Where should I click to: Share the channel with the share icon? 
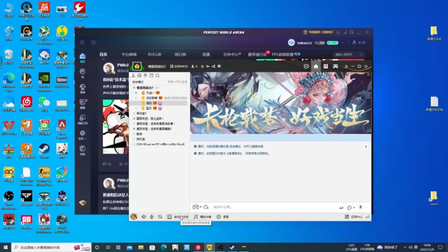click(x=213, y=66)
